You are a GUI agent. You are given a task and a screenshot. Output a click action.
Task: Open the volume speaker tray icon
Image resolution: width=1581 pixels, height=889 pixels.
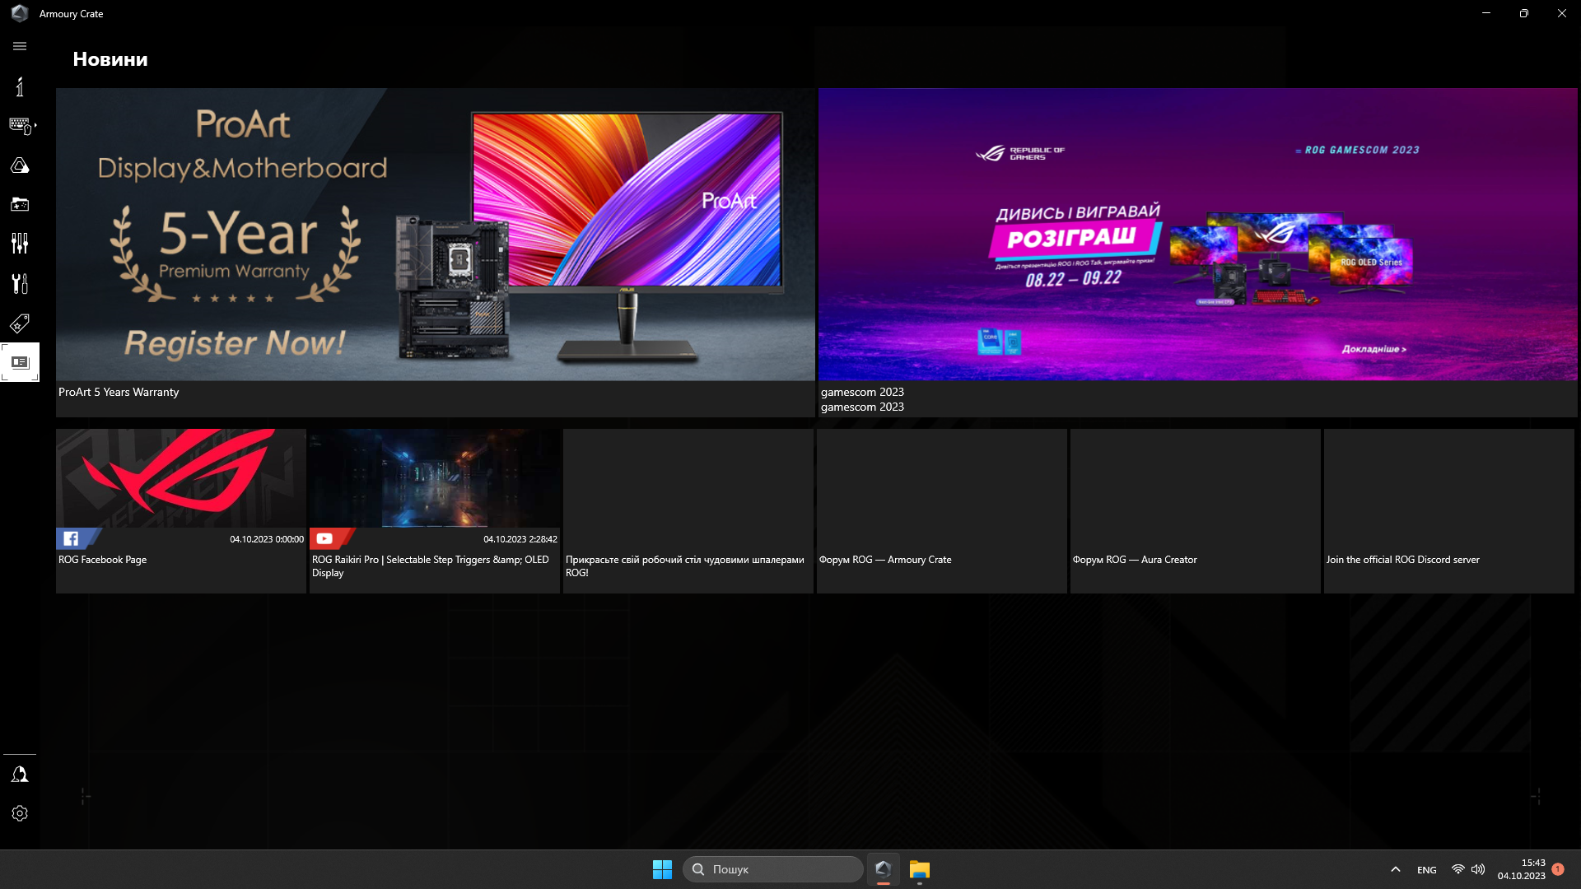pos(1478,869)
